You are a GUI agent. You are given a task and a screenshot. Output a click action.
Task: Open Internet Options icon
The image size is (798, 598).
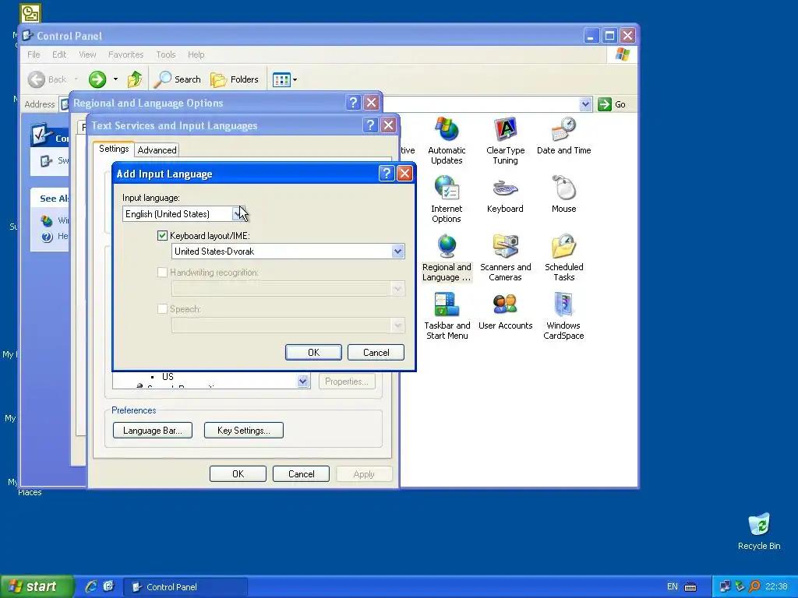(447, 199)
